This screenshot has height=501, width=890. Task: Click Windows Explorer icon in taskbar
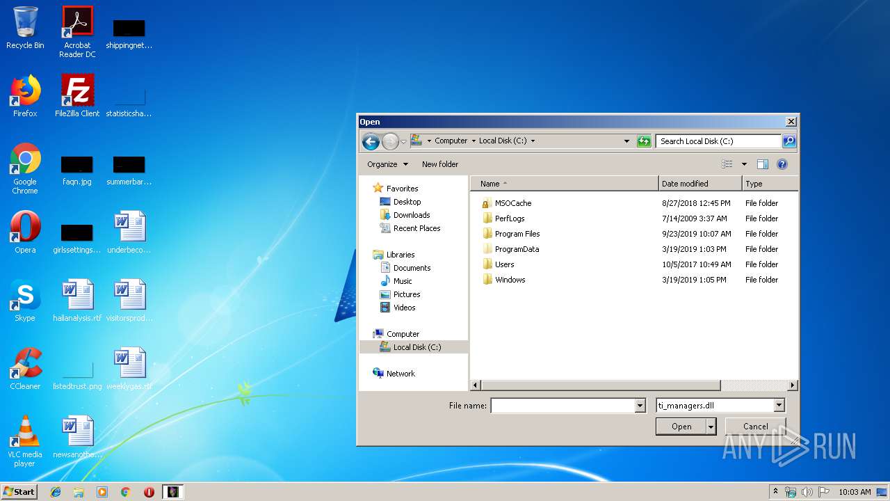pyautogui.click(x=79, y=492)
